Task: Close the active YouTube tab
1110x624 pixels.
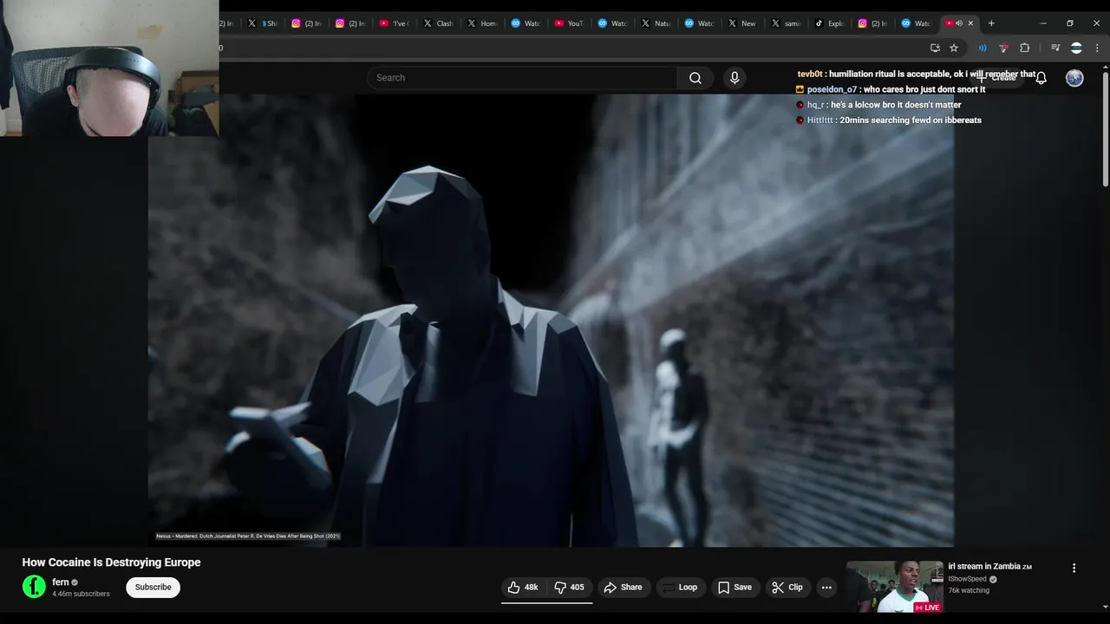Action: point(970,23)
